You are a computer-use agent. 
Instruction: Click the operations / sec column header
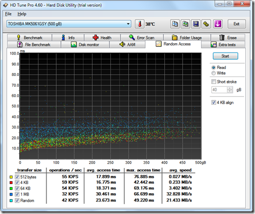coord(65,170)
